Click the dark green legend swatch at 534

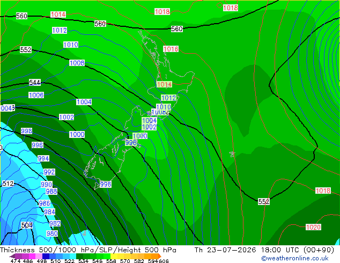tap(79, 256)
